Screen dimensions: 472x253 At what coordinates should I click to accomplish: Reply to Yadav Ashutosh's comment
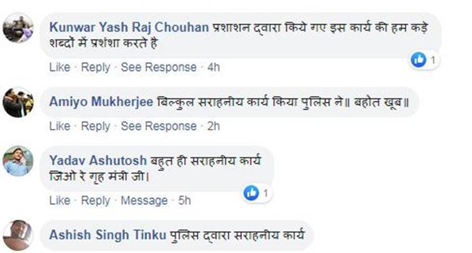pos(96,200)
